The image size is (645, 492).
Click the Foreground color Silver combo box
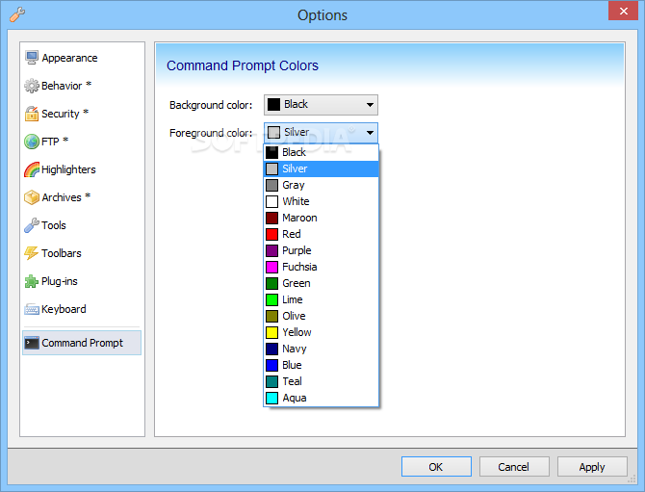point(321,133)
